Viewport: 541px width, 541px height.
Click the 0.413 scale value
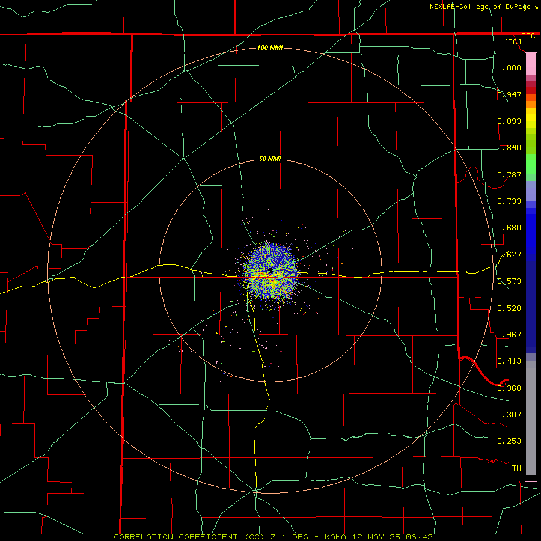509,361
